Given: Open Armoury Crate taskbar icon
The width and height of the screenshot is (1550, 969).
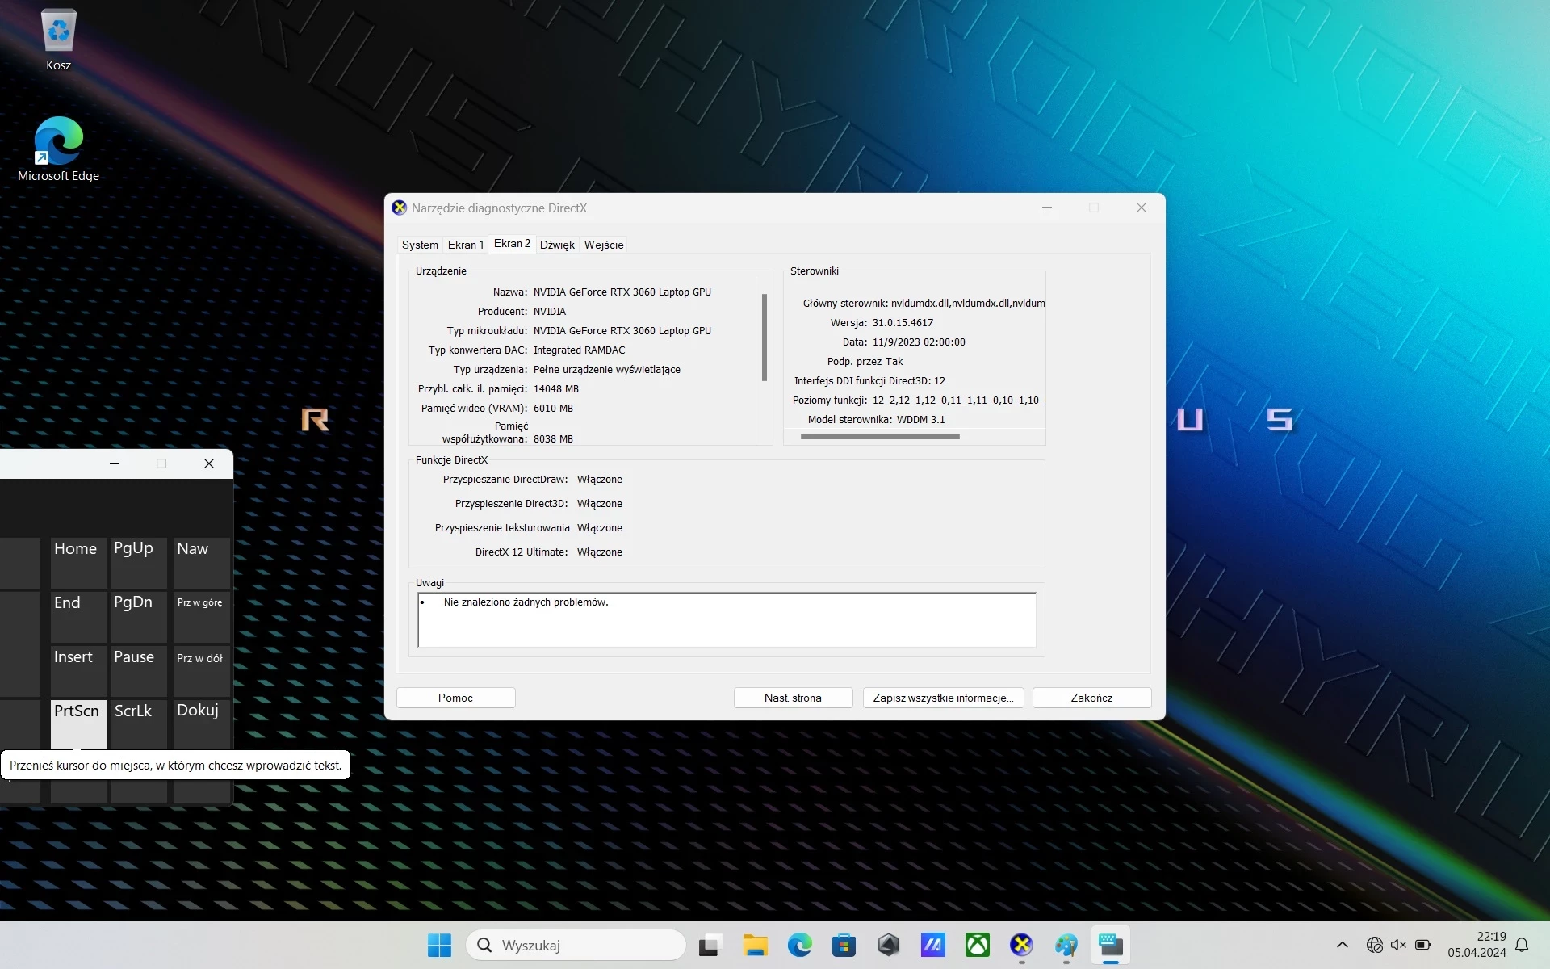Looking at the screenshot, I should (x=888, y=945).
